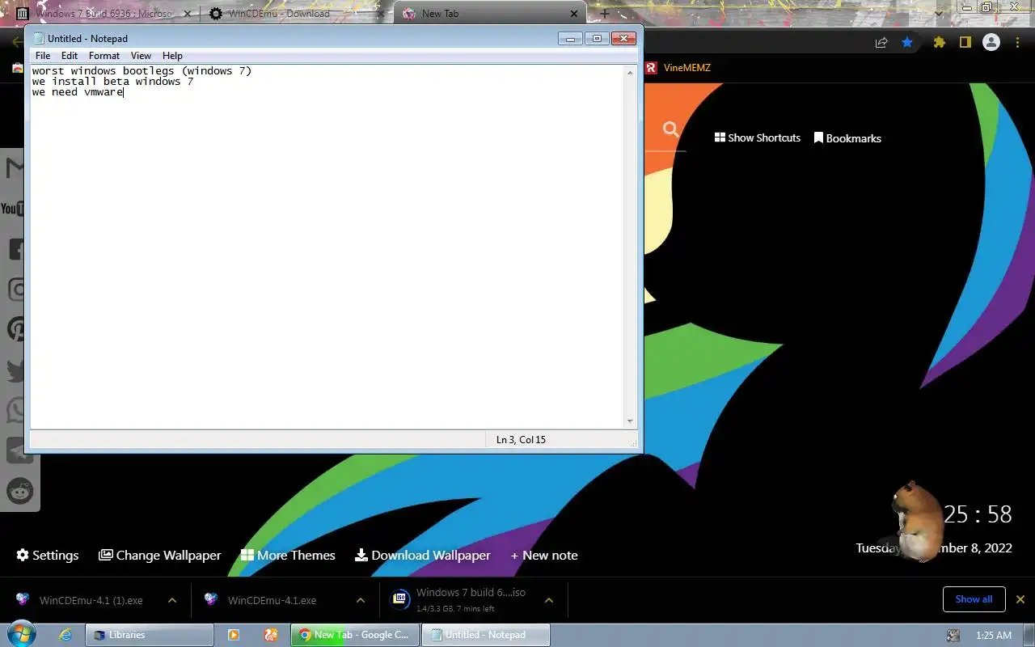
Task: Click Show all downloads
Action: [974, 599]
